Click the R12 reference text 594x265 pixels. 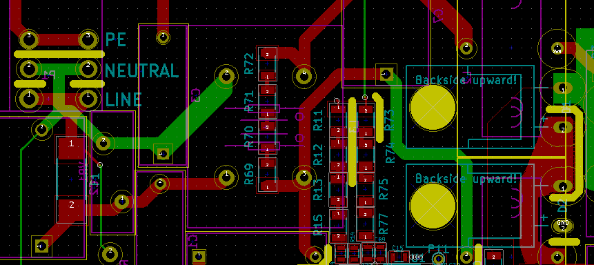tap(318, 155)
